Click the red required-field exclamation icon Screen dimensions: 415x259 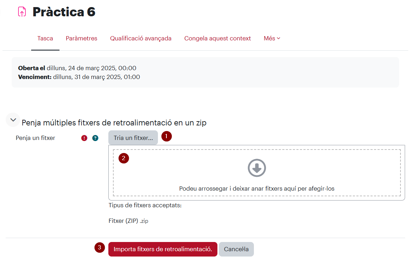coord(84,138)
